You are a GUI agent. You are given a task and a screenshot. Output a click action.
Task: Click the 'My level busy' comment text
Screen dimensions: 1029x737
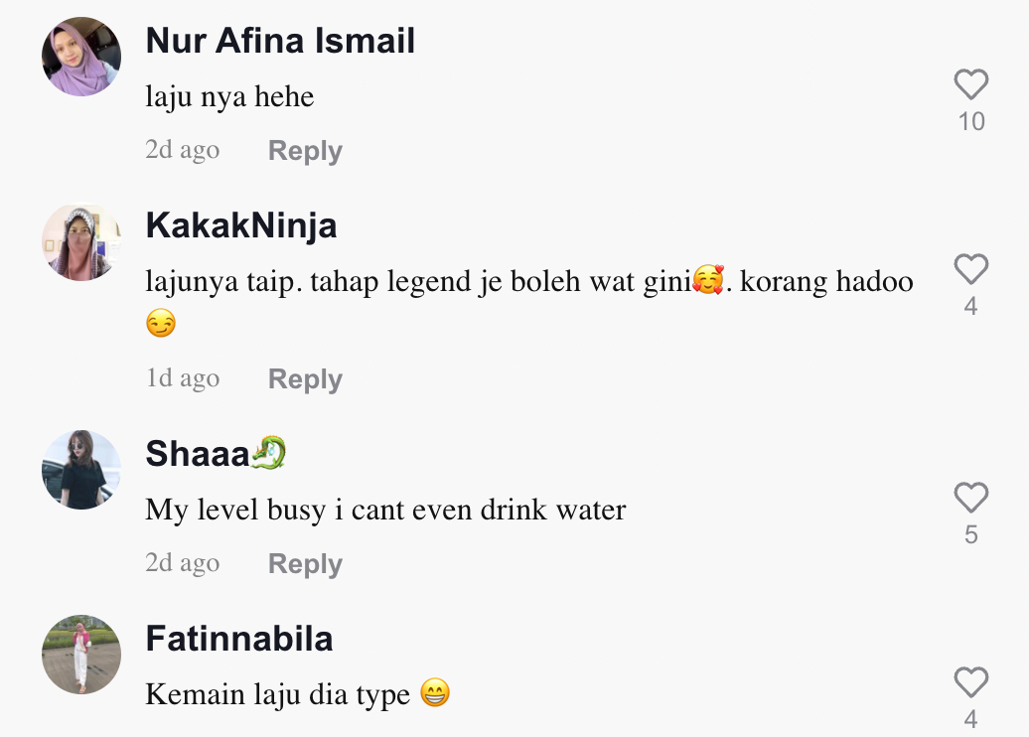[x=385, y=511]
